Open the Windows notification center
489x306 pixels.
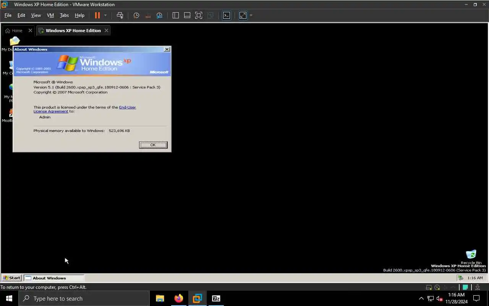point(476,298)
